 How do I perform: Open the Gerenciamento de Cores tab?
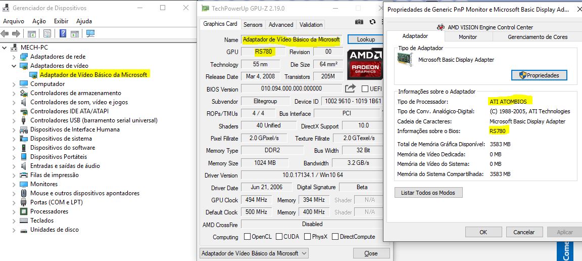pyautogui.click(x=538, y=37)
